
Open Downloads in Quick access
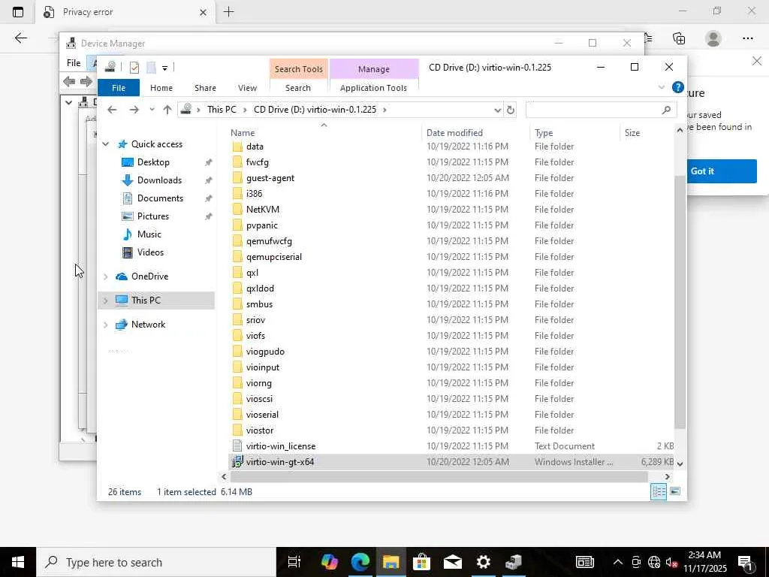pyautogui.click(x=159, y=180)
